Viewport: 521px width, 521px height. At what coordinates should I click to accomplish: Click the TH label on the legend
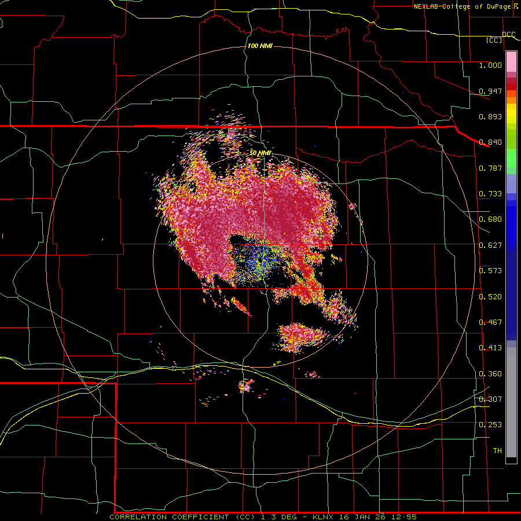click(497, 451)
